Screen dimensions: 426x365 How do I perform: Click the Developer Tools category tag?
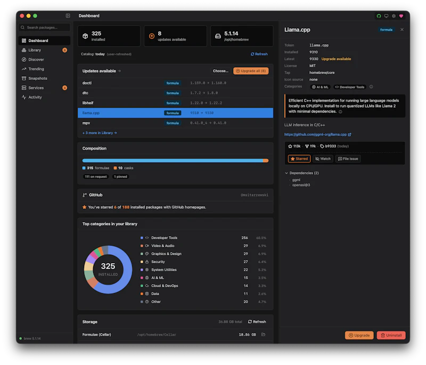(350, 87)
